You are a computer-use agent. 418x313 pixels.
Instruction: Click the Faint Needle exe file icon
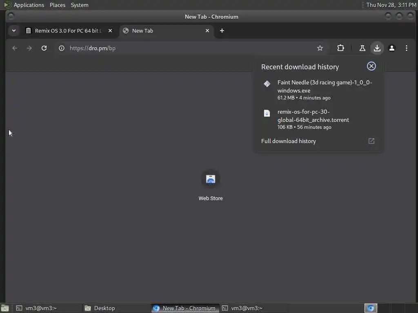(267, 84)
